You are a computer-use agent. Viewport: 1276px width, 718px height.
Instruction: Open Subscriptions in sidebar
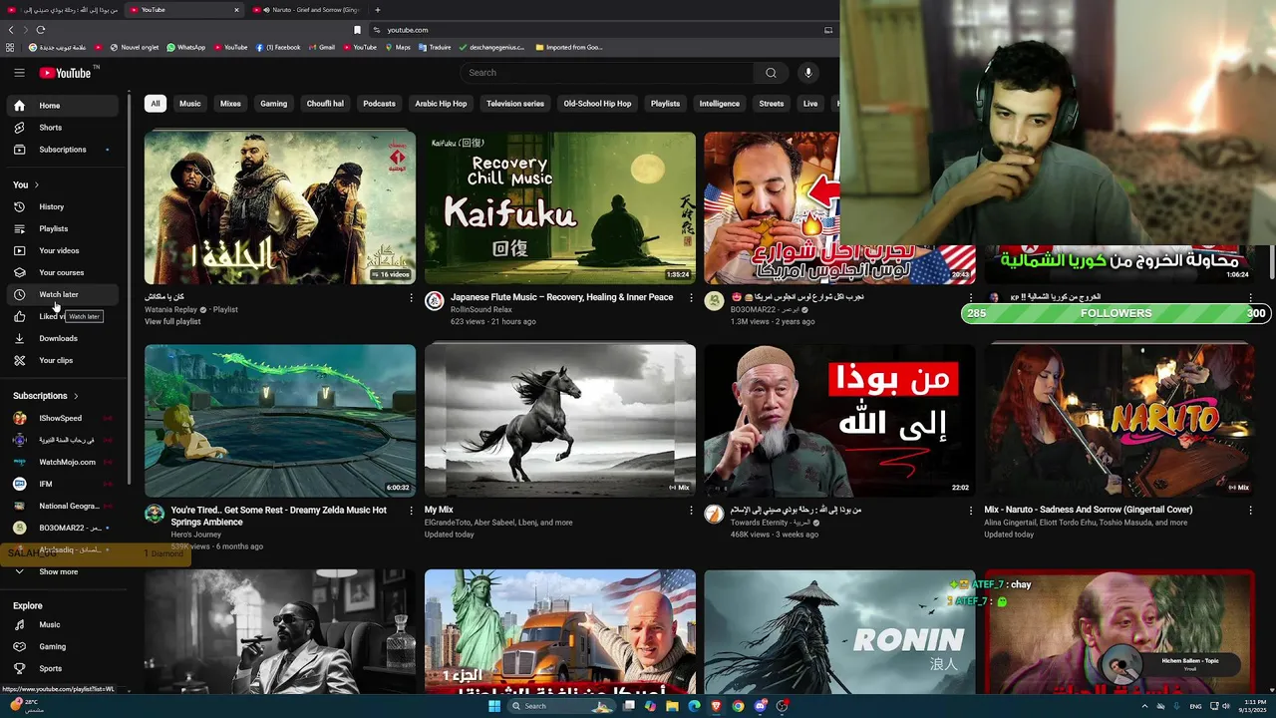65,150
